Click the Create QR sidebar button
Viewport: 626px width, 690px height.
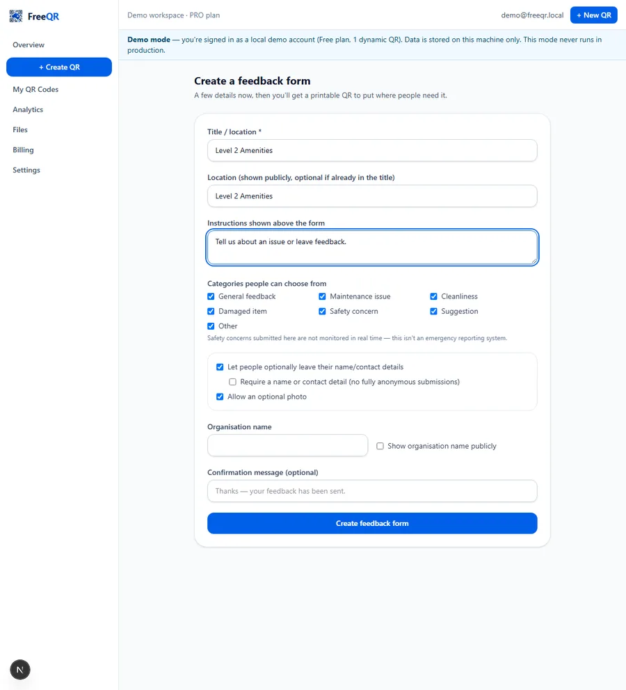[x=59, y=67]
